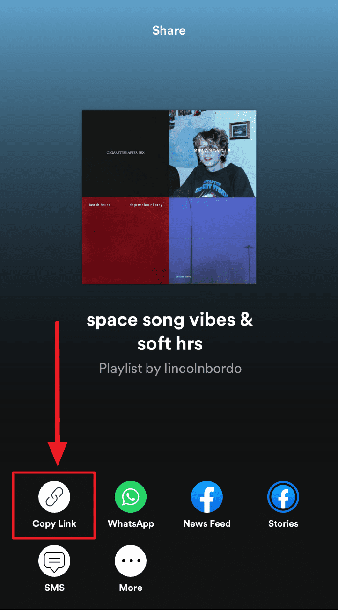Click the album cover with the person
Image resolution: width=338 pixels, height=610 pixels.
[213, 153]
